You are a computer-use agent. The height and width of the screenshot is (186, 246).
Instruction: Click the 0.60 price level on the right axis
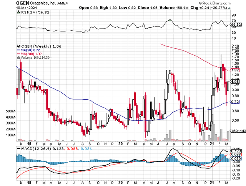(x=235, y=111)
